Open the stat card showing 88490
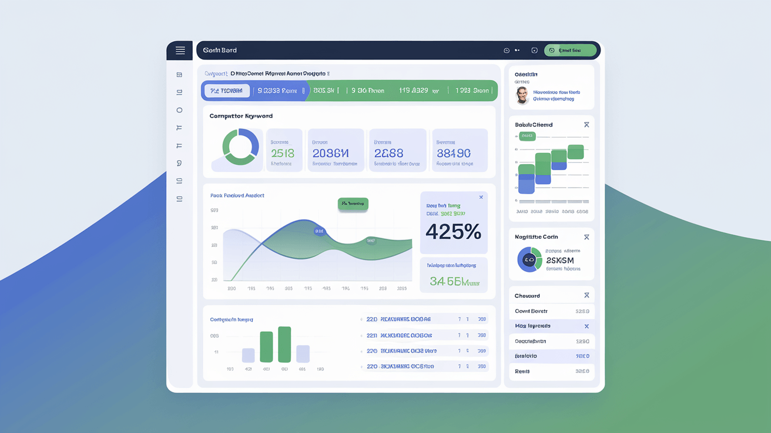The image size is (771, 433). 460,151
